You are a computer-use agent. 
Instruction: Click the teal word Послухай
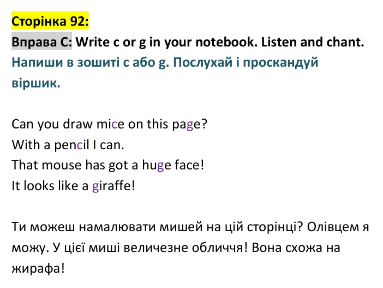point(203,62)
